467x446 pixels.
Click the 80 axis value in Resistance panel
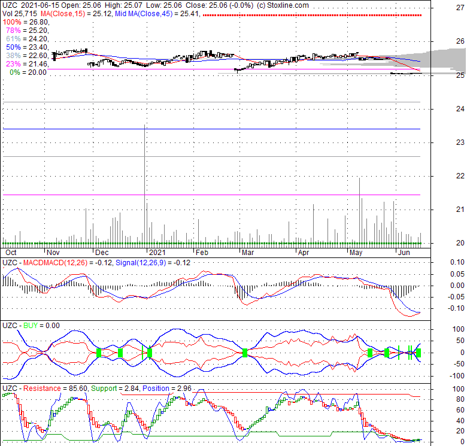tap(460, 399)
